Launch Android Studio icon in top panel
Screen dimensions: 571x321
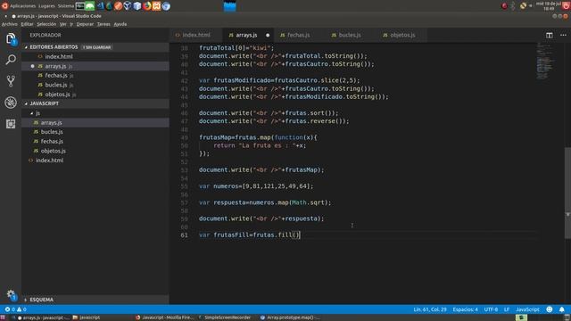tap(89, 6)
